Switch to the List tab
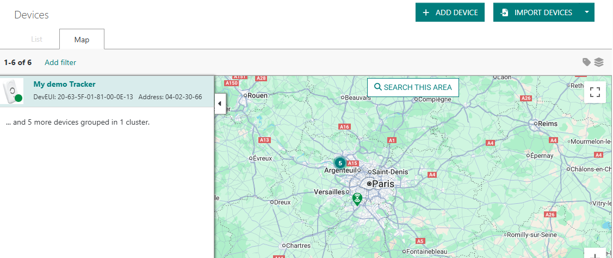Image resolution: width=613 pixels, height=258 pixels. point(36,40)
